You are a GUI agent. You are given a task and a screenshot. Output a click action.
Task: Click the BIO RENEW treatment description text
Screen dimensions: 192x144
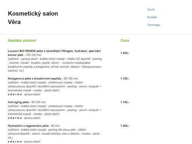point(55,65)
